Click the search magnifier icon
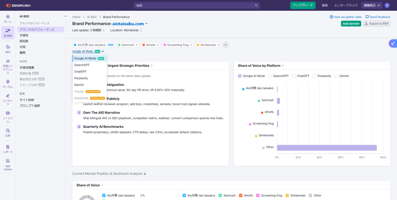 [256, 5]
